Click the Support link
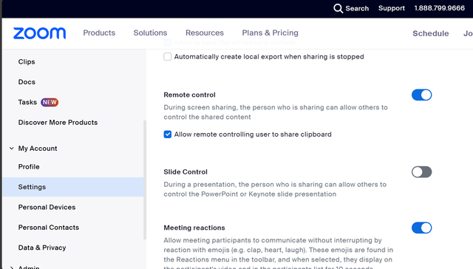This screenshot has height=269, width=473. click(392, 8)
